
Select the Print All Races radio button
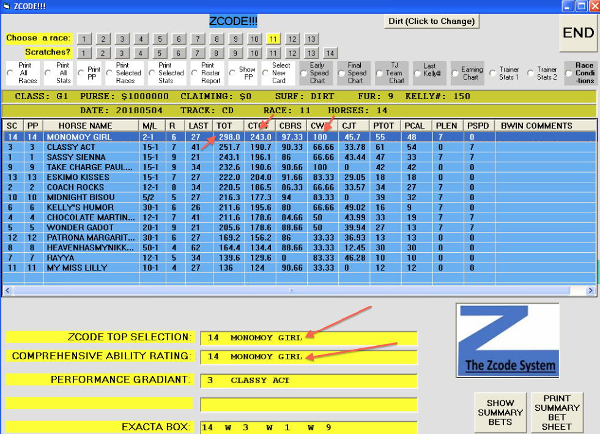point(10,73)
